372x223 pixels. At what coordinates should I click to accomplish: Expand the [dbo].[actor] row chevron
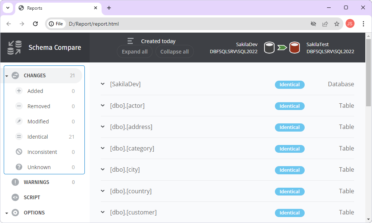(x=103, y=106)
